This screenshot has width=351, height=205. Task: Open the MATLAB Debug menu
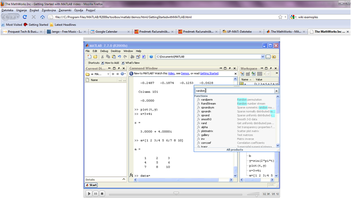(104, 51)
